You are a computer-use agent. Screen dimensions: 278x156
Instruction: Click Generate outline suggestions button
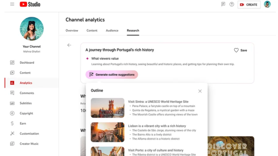(x=112, y=74)
